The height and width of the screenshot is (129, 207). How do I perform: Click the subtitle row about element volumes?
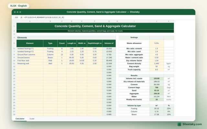[x=95, y=31]
